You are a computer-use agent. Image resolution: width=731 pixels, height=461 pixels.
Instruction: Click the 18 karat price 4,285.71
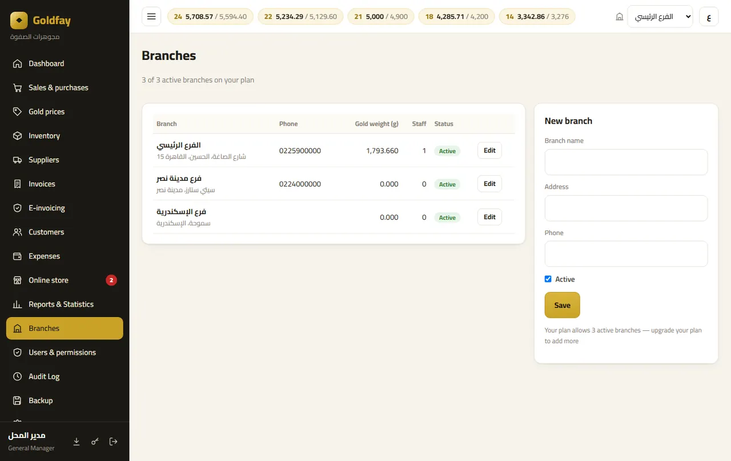coord(451,17)
